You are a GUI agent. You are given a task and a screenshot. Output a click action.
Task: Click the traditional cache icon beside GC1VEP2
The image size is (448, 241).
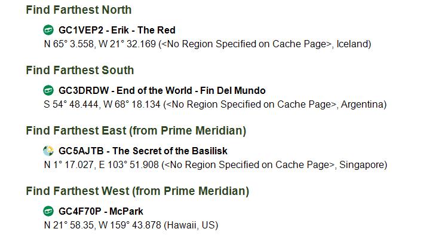click(x=48, y=30)
